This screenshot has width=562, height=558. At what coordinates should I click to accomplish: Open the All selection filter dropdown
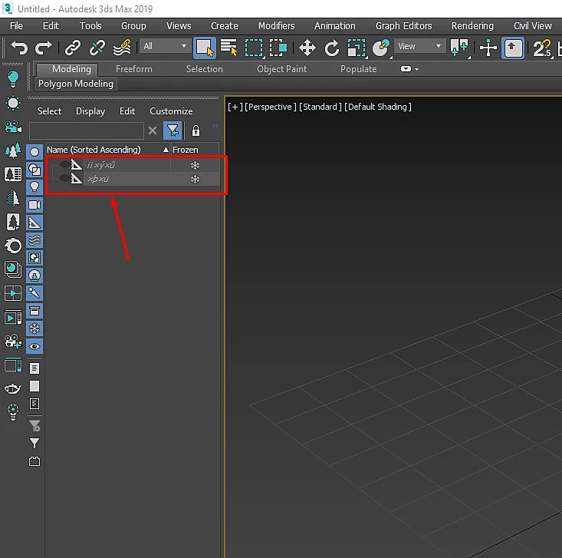pyautogui.click(x=165, y=46)
